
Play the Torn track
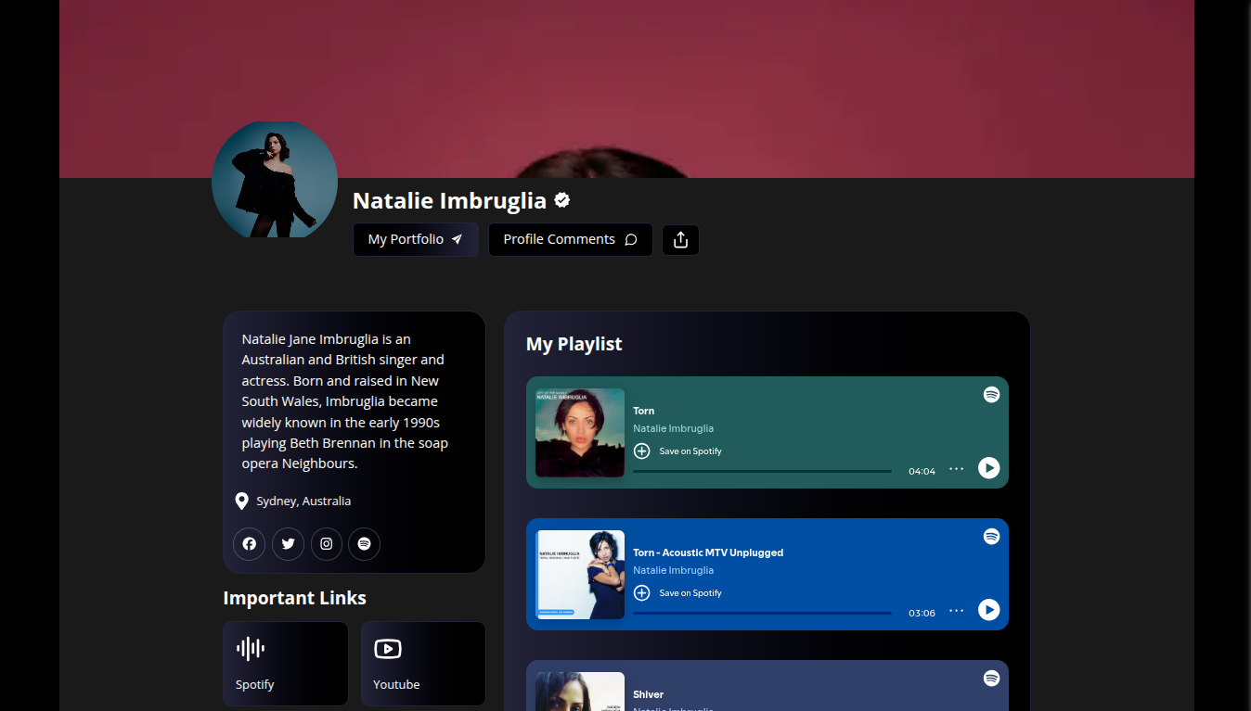988,468
